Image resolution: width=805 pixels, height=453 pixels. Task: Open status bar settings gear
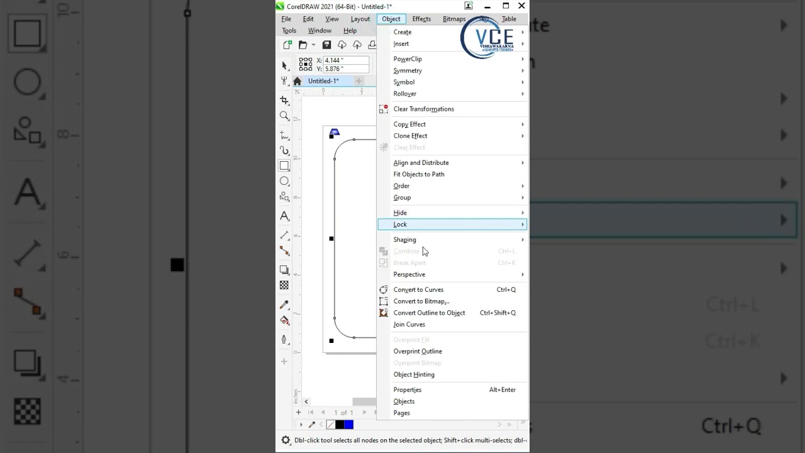click(286, 440)
